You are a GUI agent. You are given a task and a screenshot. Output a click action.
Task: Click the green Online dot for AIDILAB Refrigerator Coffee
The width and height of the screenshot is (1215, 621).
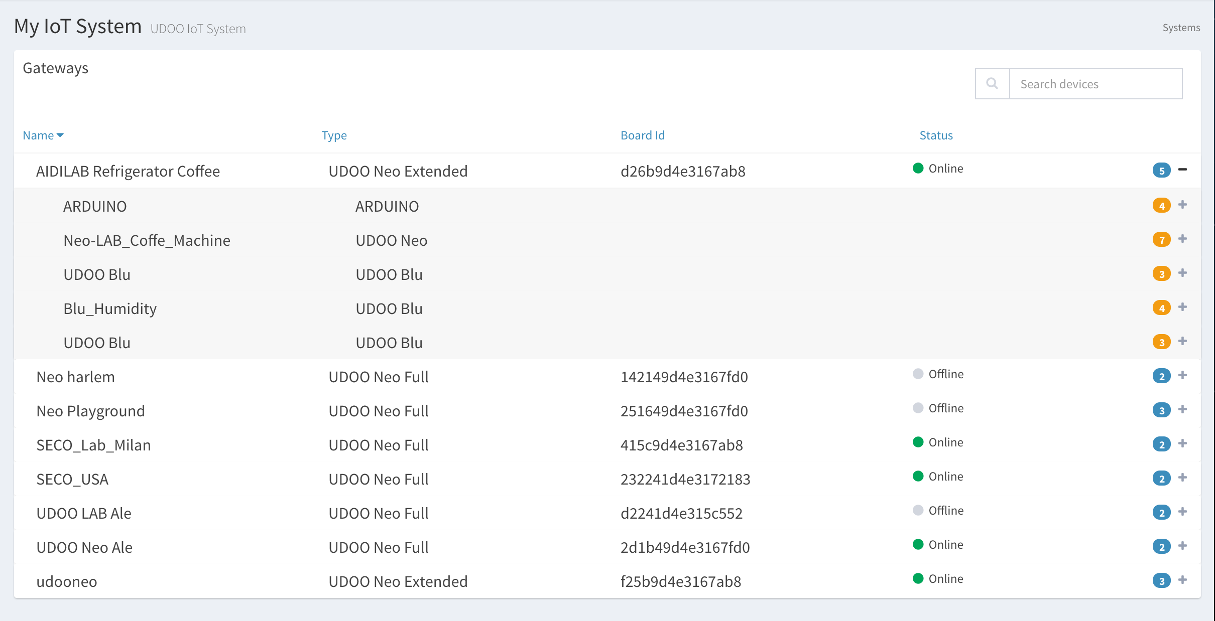point(918,168)
